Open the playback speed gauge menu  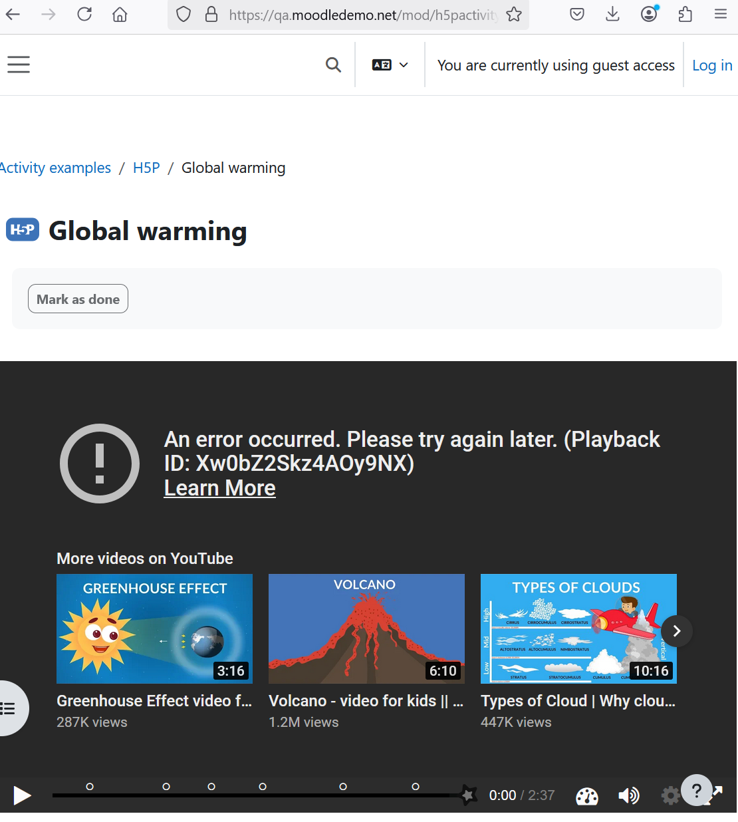tap(587, 796)
